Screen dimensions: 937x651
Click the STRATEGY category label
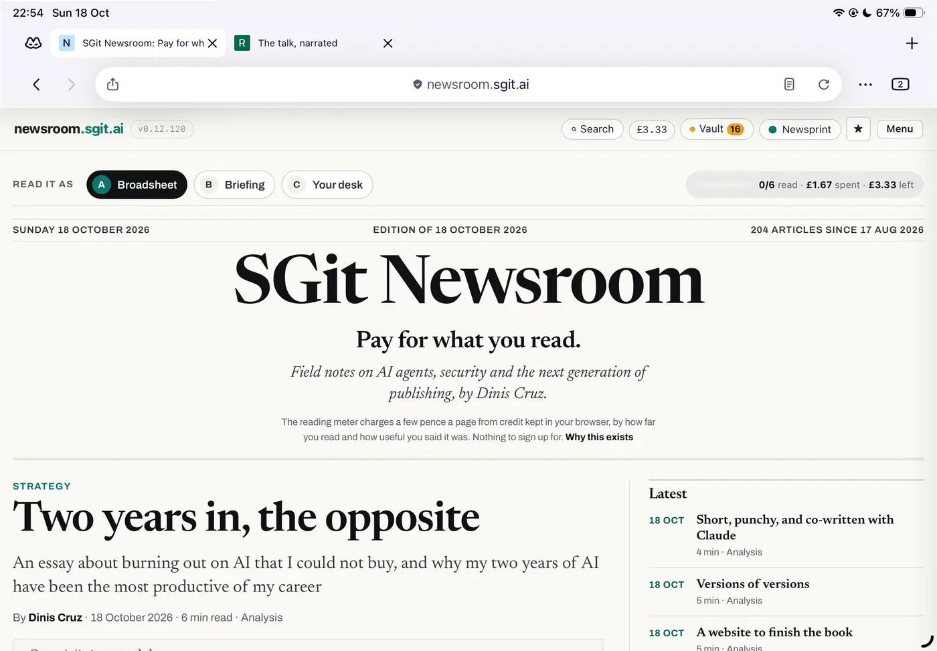coord(41,486)
